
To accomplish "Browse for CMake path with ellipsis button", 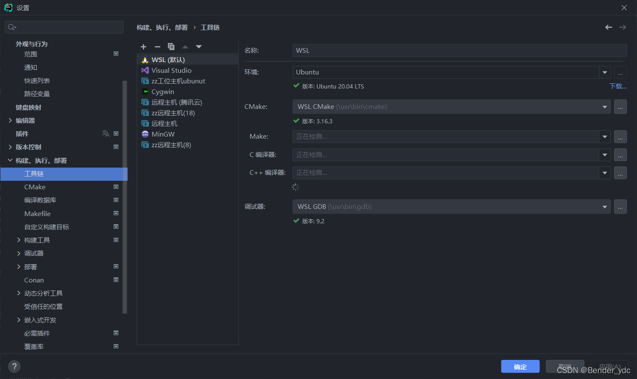I will [620, 107].
